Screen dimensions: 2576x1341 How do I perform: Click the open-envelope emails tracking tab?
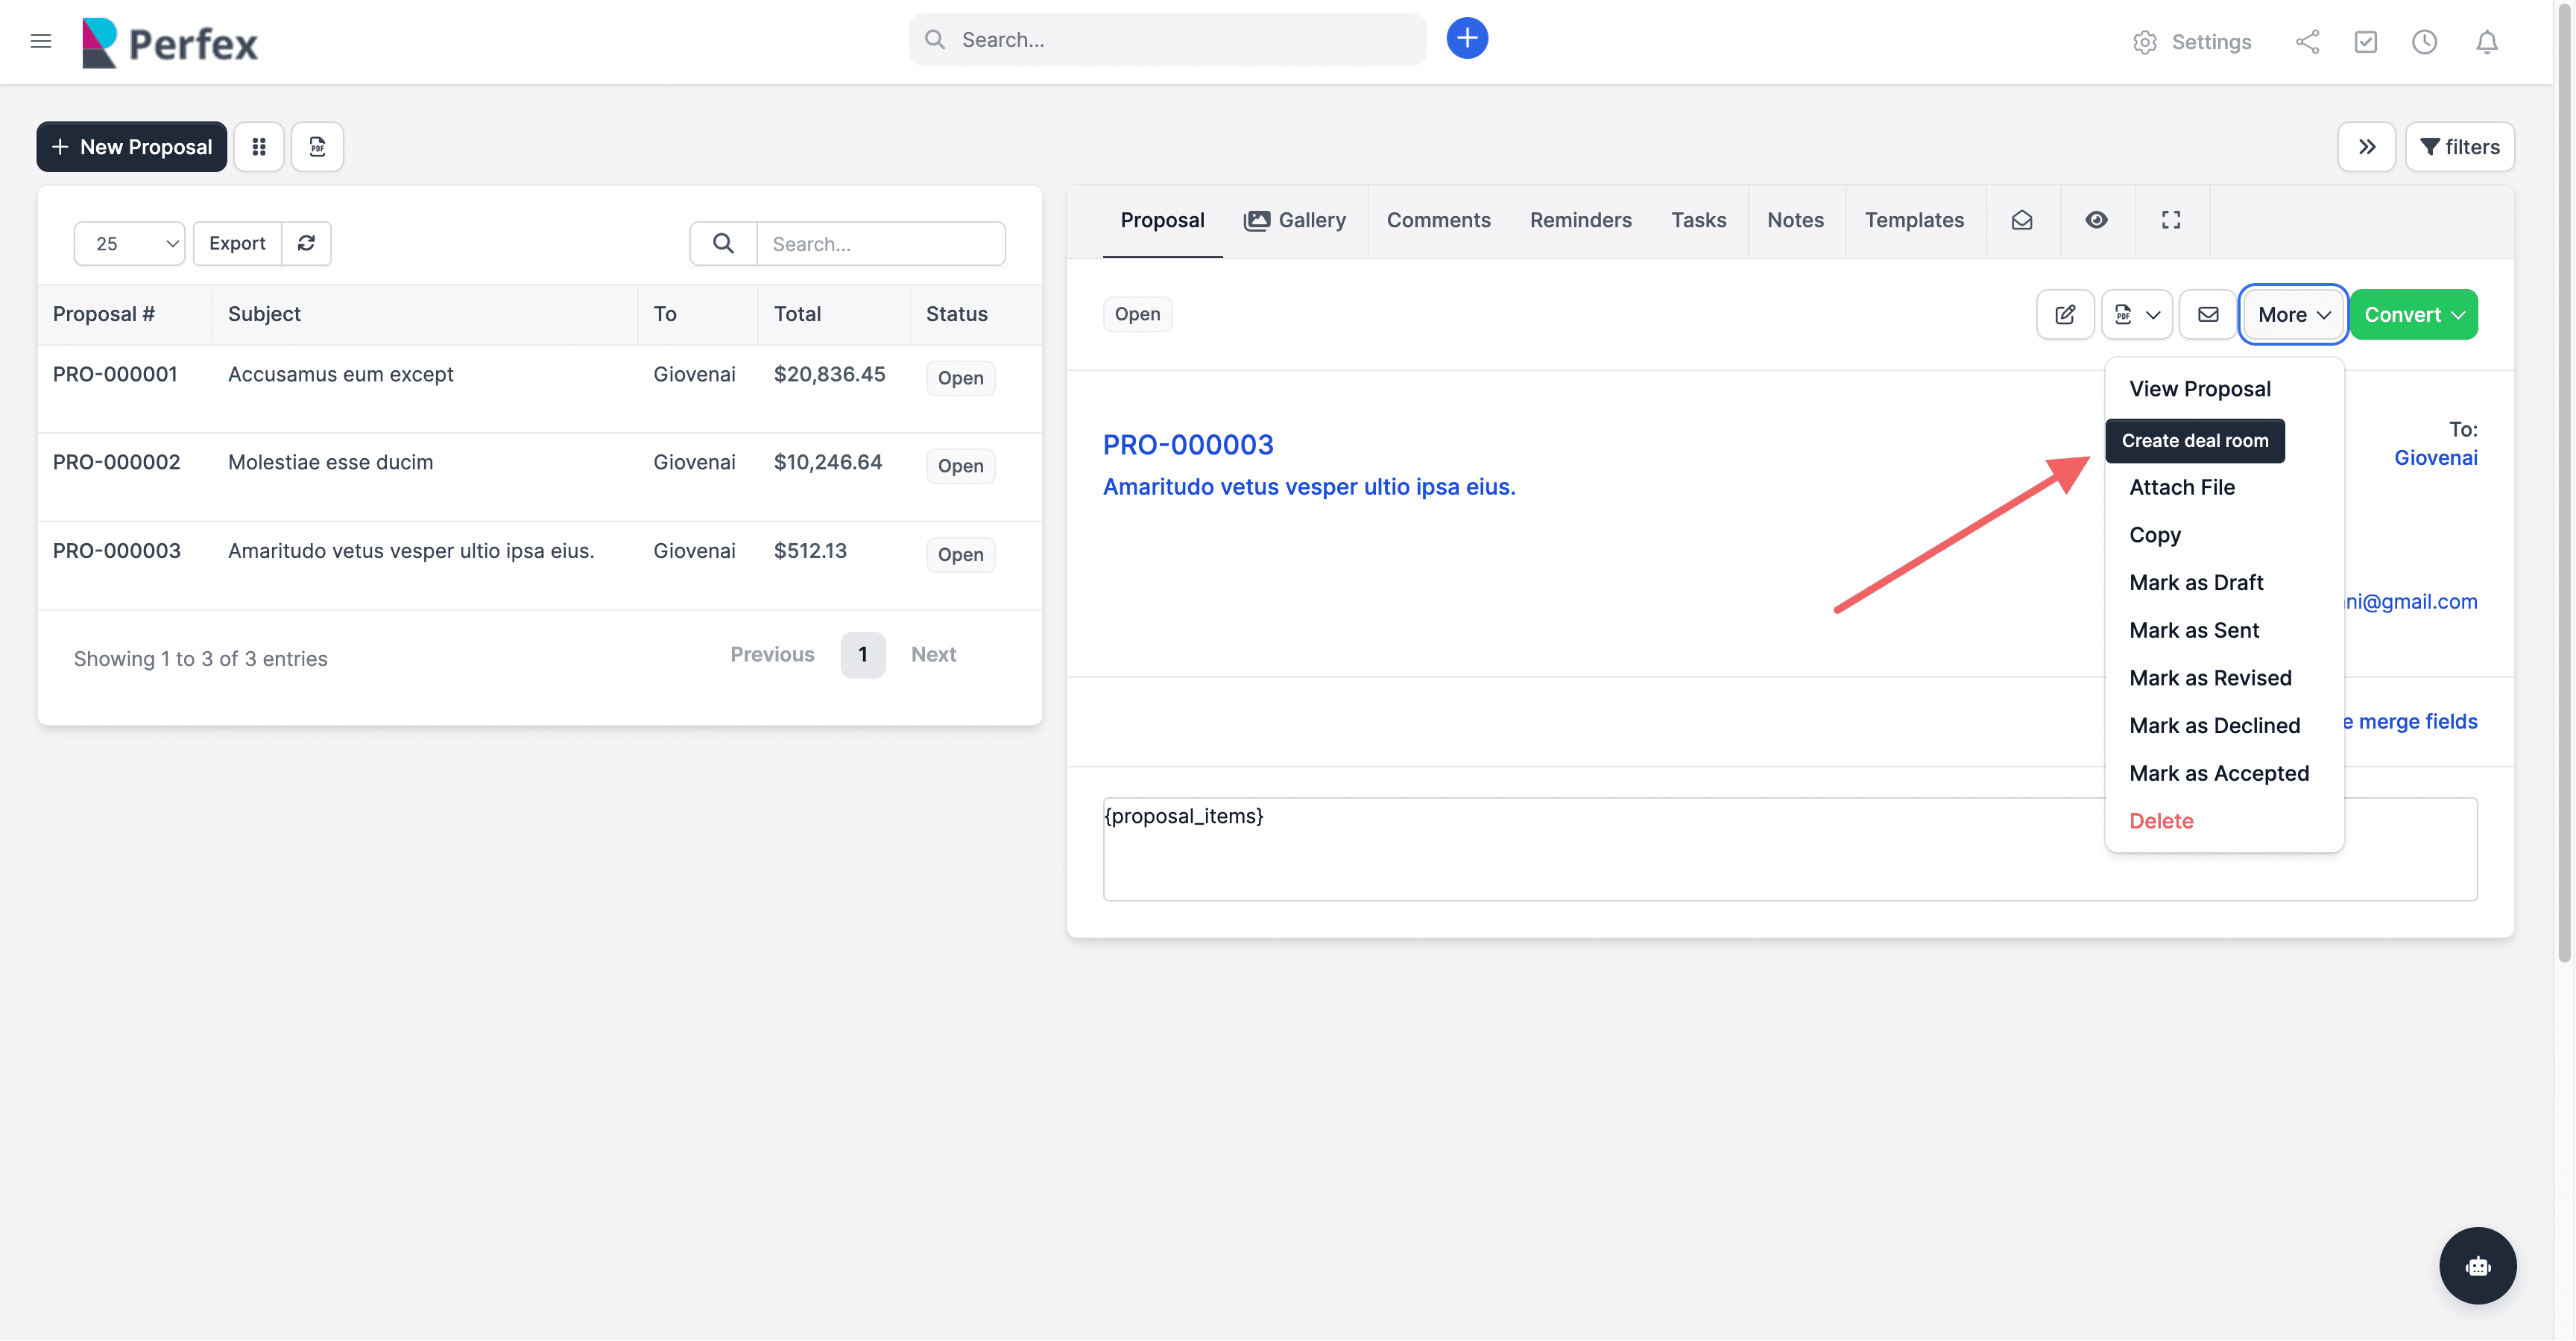[x=2022, y=221]
